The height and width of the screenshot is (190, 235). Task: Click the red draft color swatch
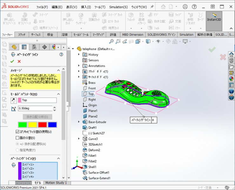42,125
